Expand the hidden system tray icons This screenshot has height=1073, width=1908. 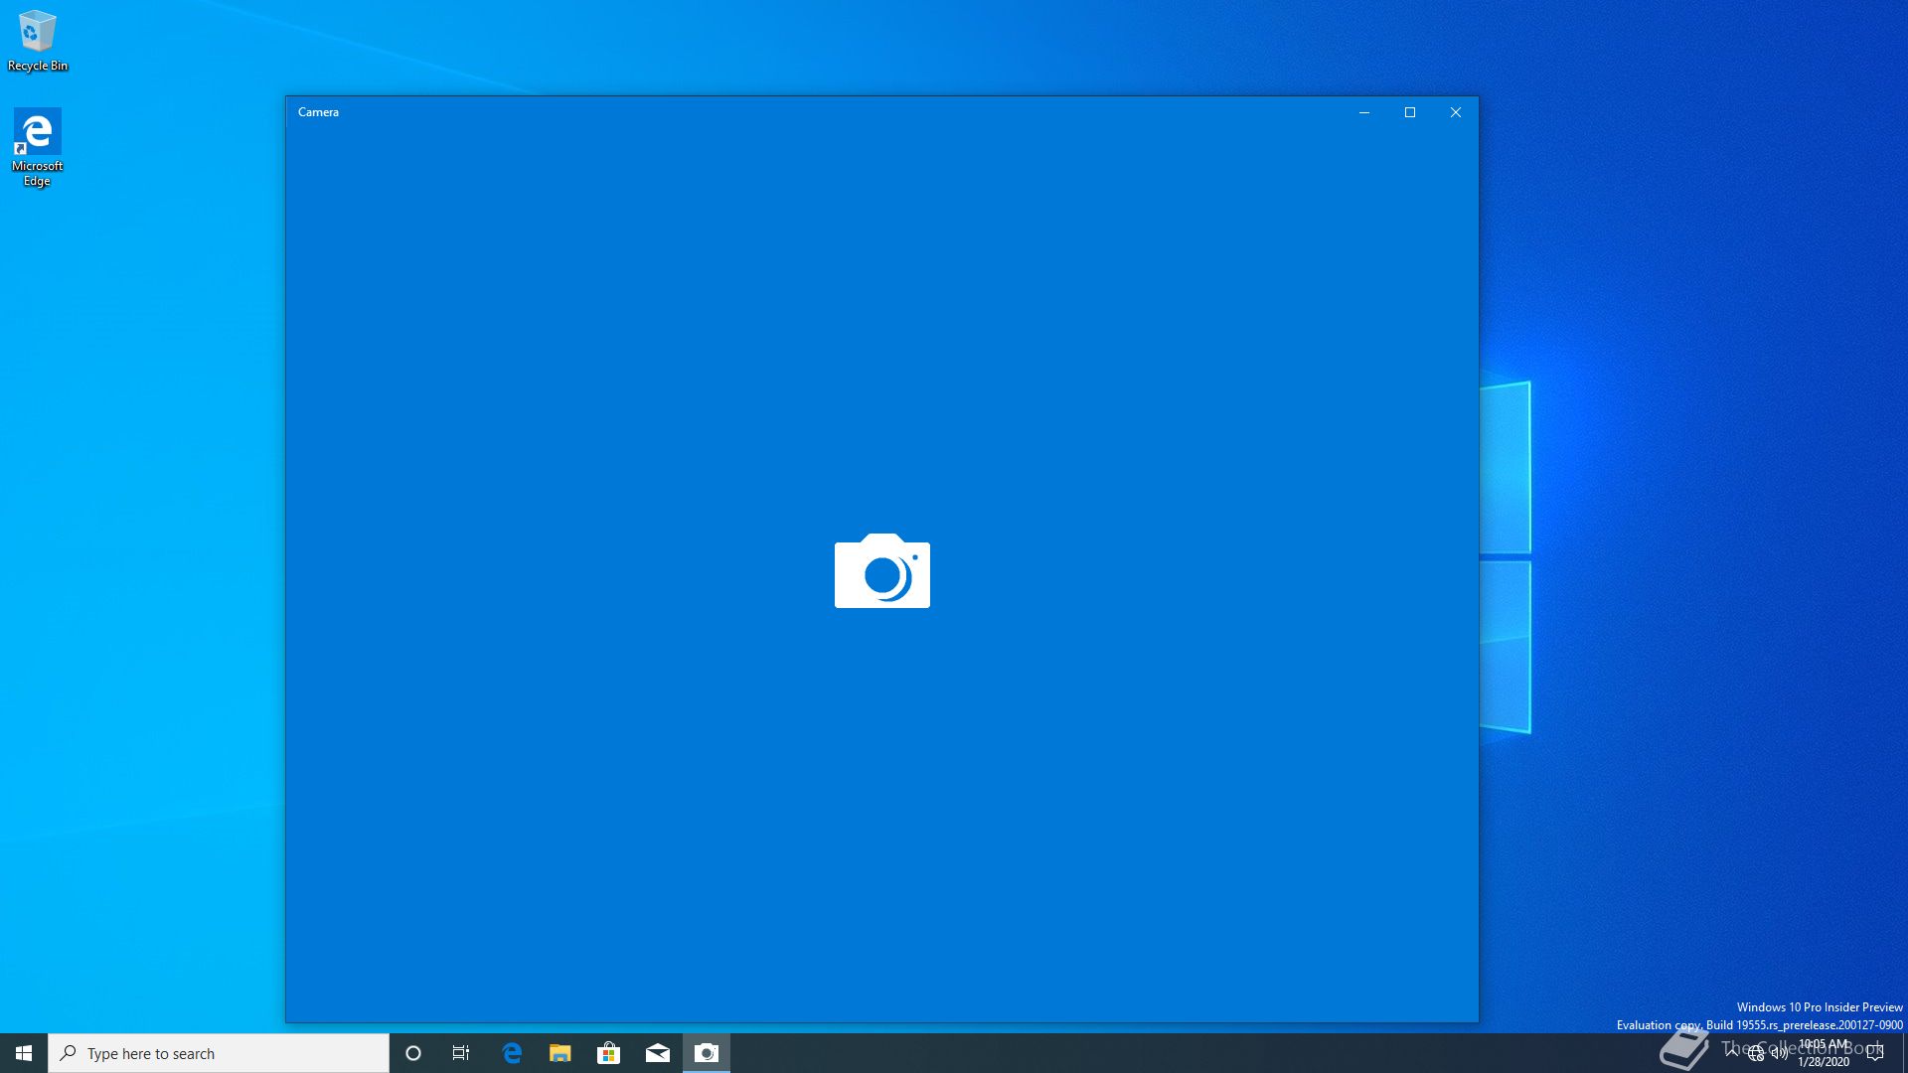[1732, 1052]
